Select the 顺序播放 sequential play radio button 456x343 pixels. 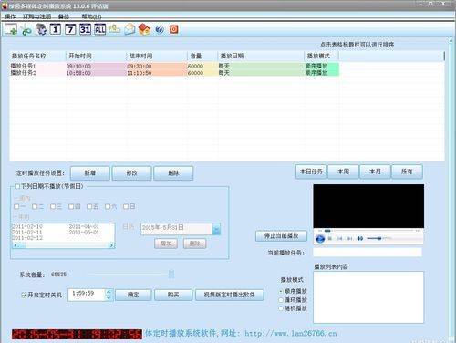281,291
